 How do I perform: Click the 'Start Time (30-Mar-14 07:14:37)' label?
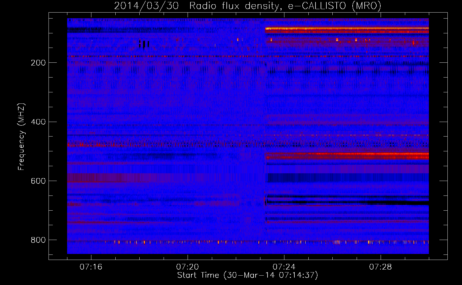click(x=248, y=275)
